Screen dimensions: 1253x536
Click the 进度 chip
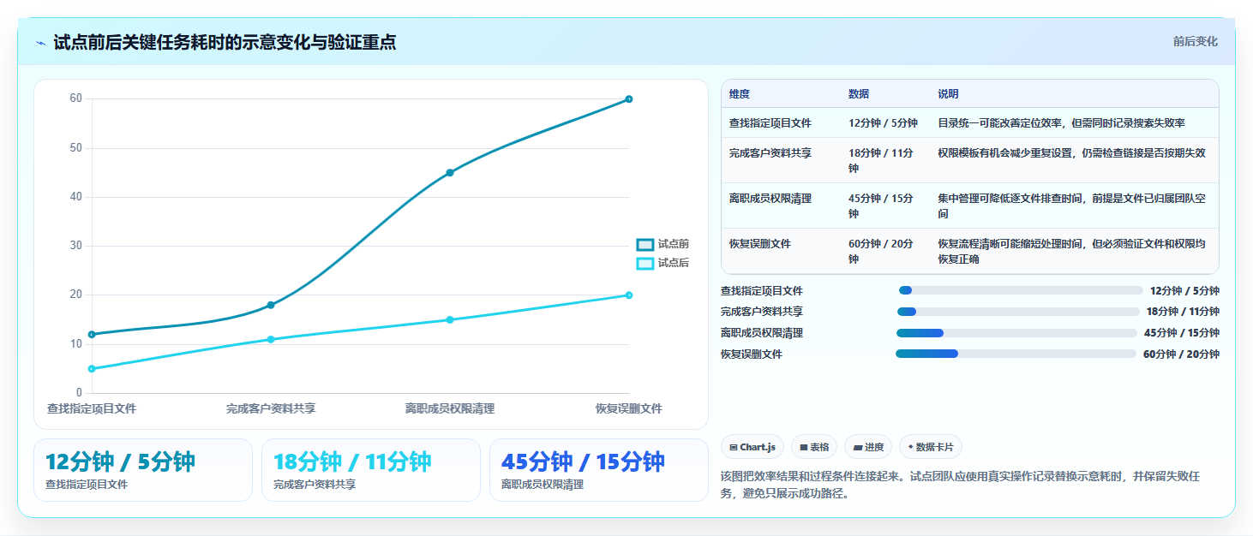point(868,447)
